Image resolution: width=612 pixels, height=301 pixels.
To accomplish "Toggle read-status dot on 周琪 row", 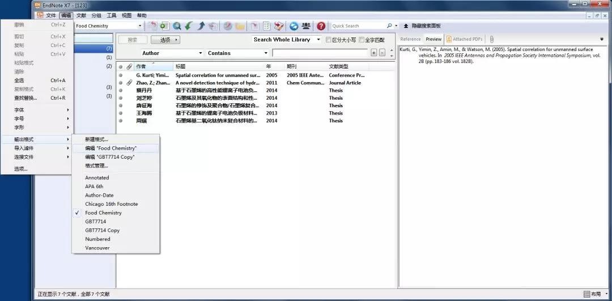I will (x=121, y=121).
